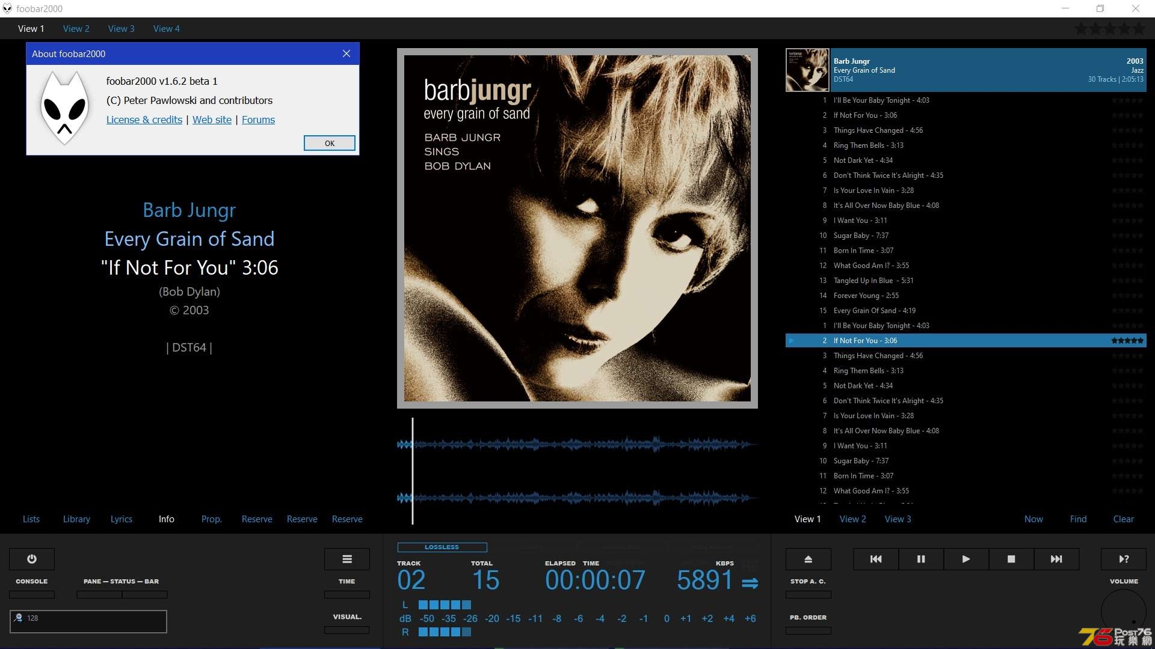Click the | DST64 | codec text in the Info panel
The height and width of the screenshot is (649, 1155).
tap(189, 347)
